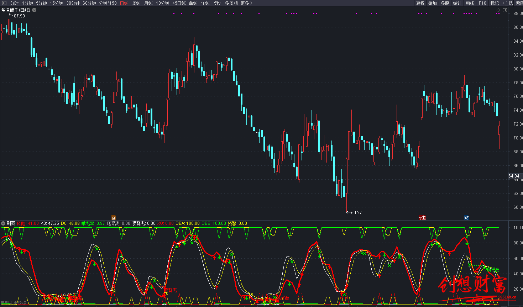Screen dimensions: 523x307
Task: Select the 60分钟 period tab
Action: click(89, 3)
